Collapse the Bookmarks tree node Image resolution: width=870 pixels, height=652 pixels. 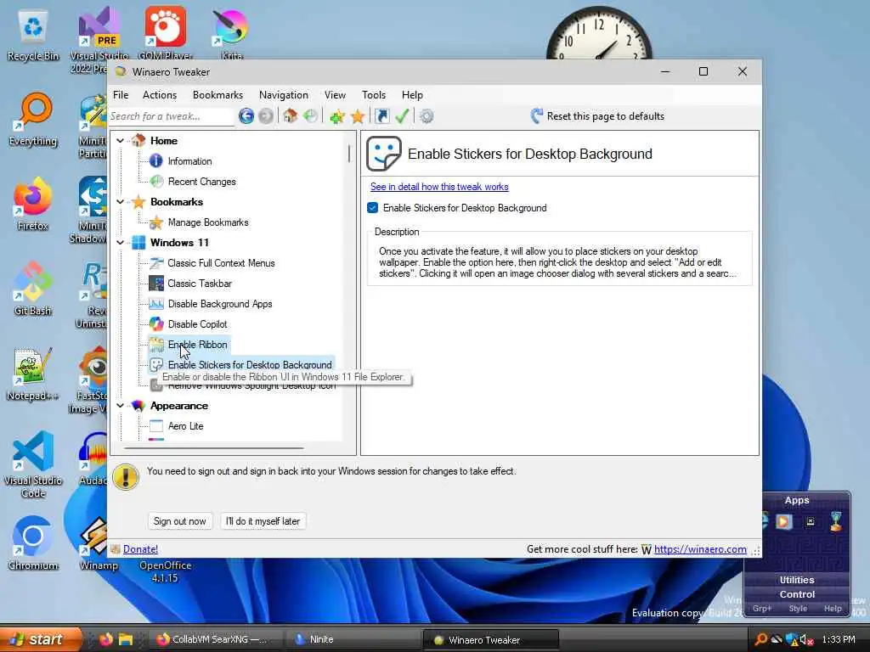pyautogui.click(x=121, y=202)
